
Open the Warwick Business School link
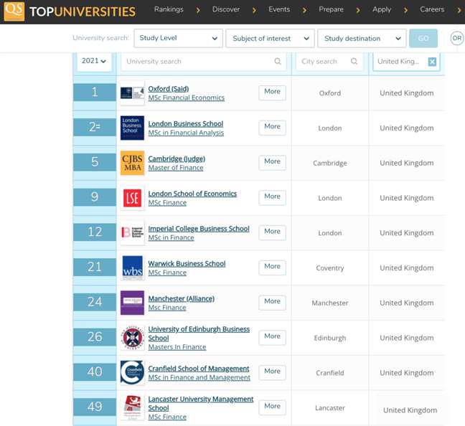tap(187, 263)
